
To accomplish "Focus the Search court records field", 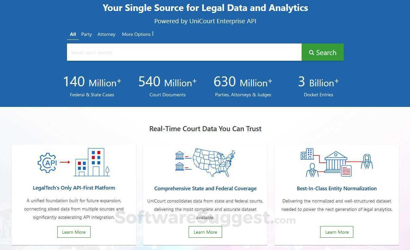I will point(184,52).
